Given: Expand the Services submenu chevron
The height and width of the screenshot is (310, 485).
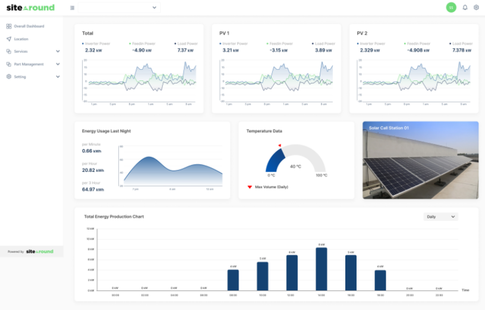Looking at the screenshot, I should pos(58,51).
